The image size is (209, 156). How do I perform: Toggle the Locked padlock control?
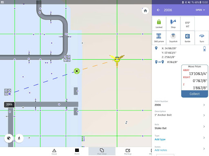coord(159,24)
